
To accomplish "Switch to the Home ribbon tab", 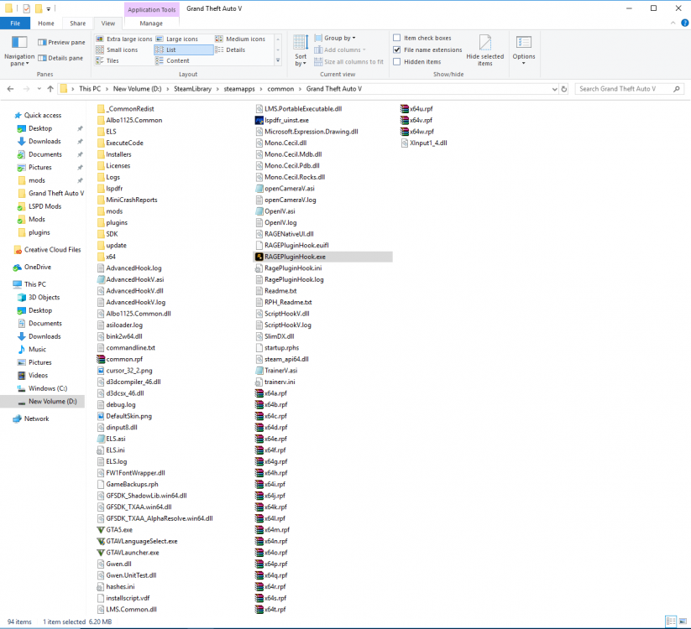I will 46,23.
